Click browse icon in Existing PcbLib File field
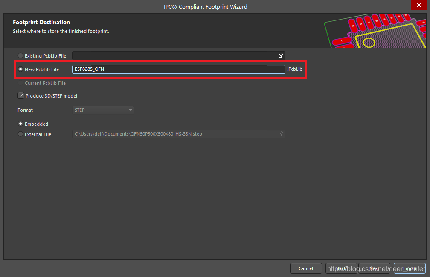Screen dimensions: 430x277 coord(281,55)
